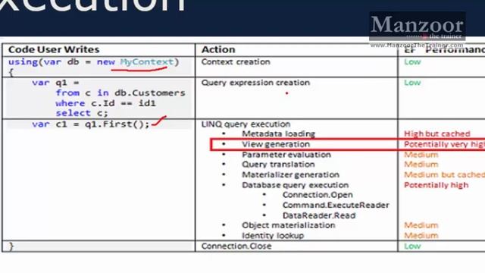Click the code line "select c;"
The height and width of the screenshot is (273, 485).
(x=82, y=113)
